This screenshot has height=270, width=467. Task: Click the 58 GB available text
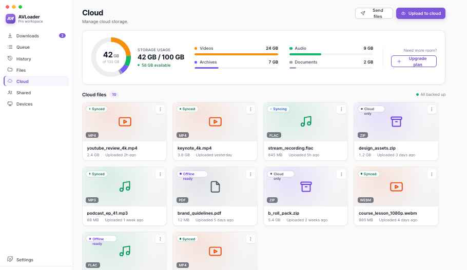[x=156, y=65]
